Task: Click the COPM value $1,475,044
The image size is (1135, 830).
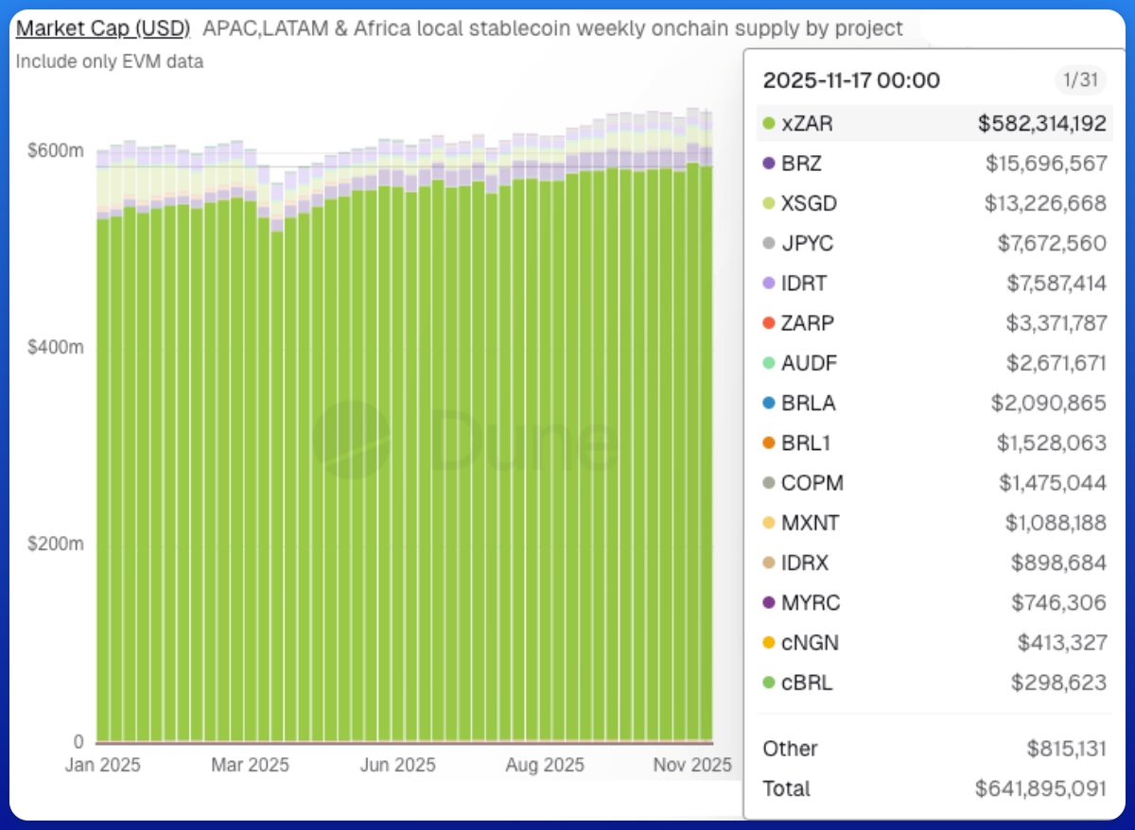Action: pos(1053,483)
